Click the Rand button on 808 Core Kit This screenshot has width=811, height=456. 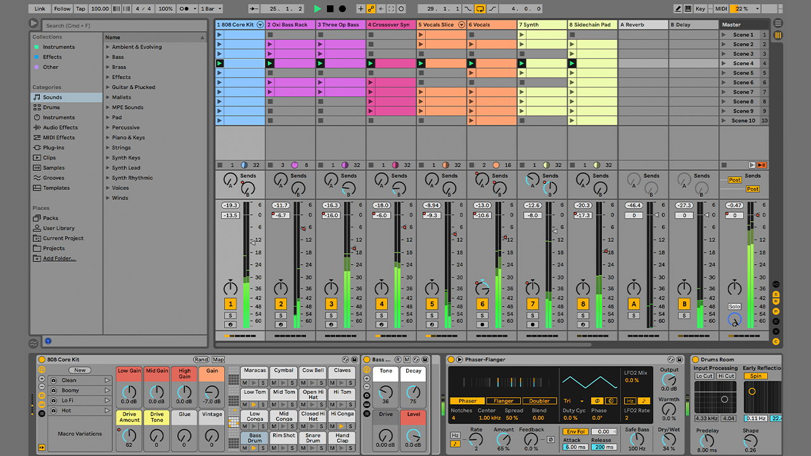coord(201,360)
